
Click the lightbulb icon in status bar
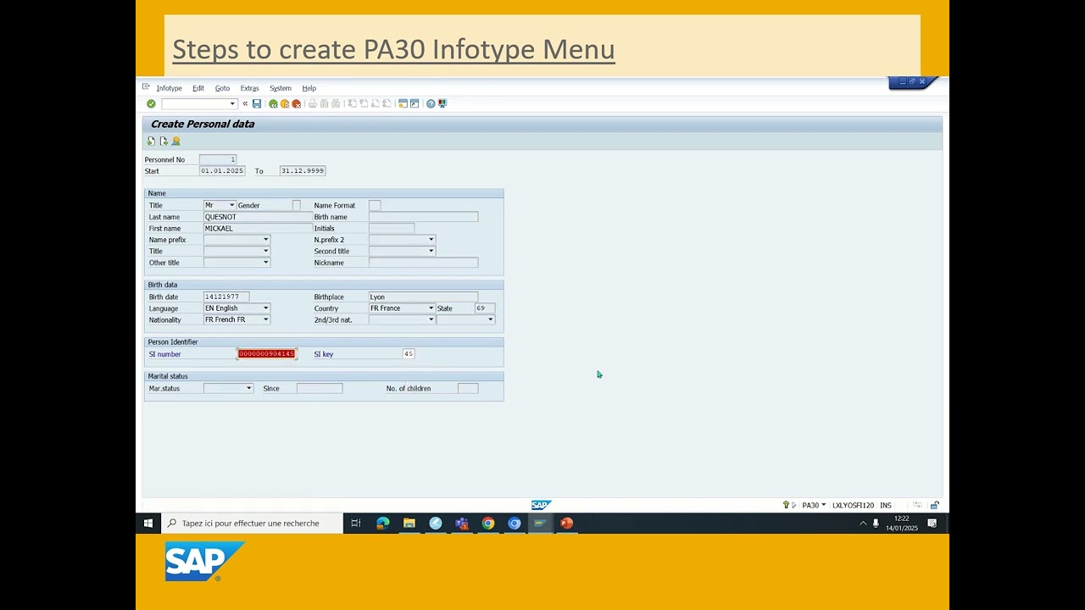pyautogui.click(x=786, y=505)
